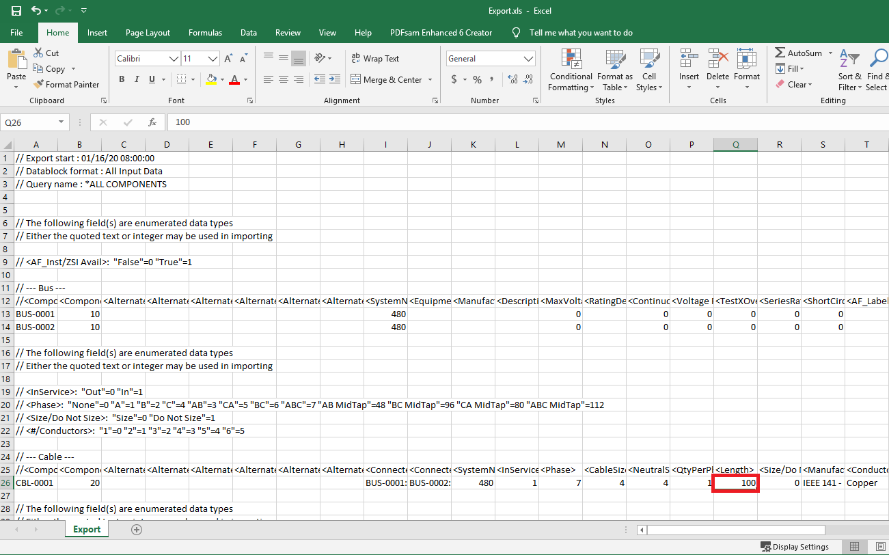Click Display Settings in status bar
This screenshot has width=889, height=555.
(x=794, y=547)
